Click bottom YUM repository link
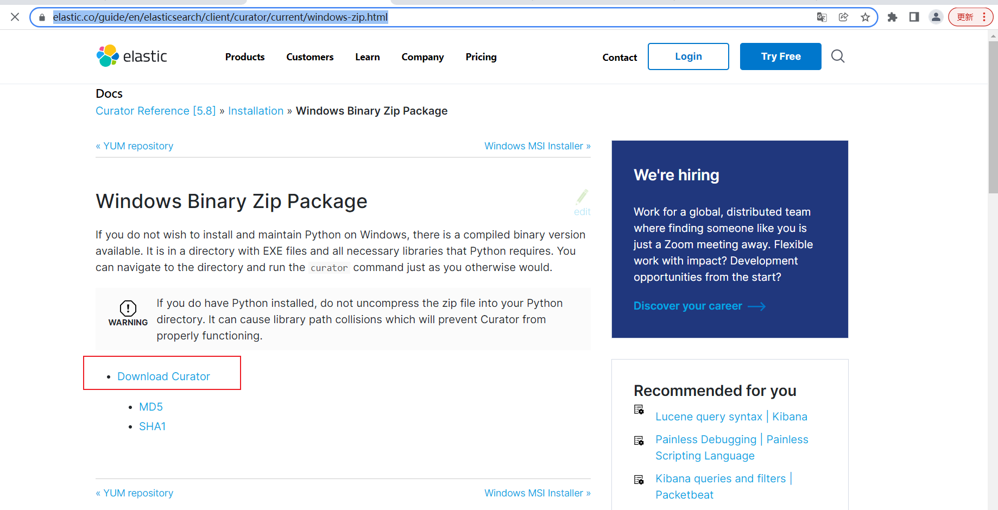The height and width of the screenshot is (510, 998). tap(135, 493)
